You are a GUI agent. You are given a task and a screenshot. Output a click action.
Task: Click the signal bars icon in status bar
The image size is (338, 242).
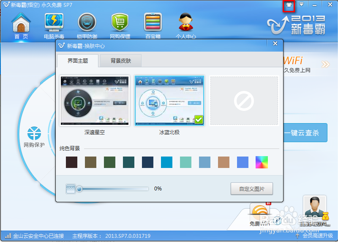click(x=8, y=236)
